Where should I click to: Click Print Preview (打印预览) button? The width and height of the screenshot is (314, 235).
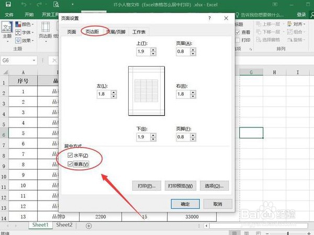point(180,186)
